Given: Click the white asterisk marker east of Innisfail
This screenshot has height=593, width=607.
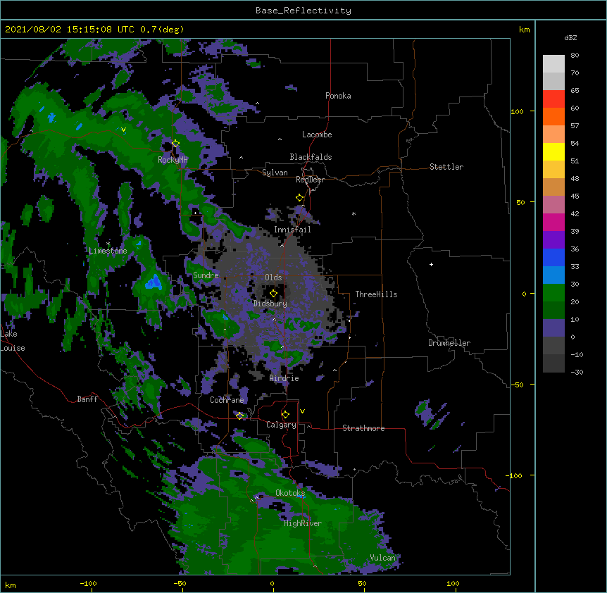Looking at the screenshot, I should click(353, 213).
